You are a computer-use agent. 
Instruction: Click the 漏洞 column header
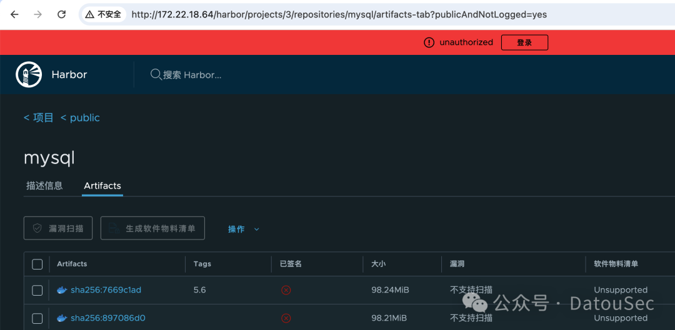coord(457,264)
